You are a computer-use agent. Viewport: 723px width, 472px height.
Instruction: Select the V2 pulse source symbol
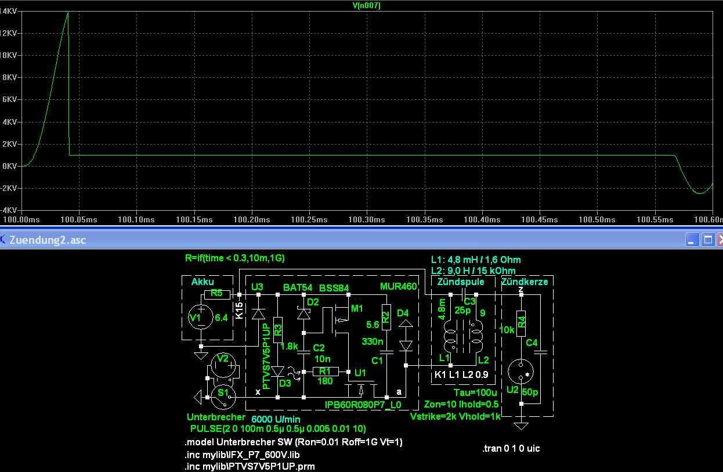pos(223,365)
